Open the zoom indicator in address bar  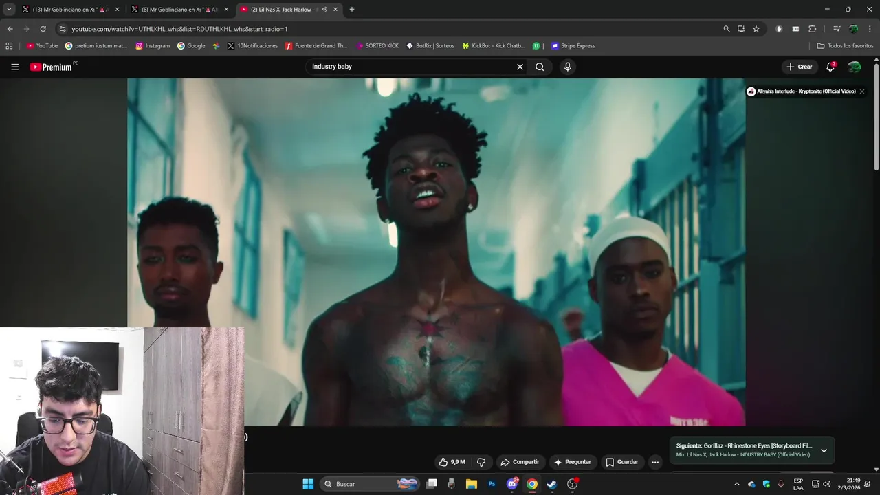click(x=727, y=29)
